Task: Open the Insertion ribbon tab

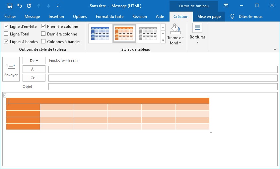Action: click(56, 17)
